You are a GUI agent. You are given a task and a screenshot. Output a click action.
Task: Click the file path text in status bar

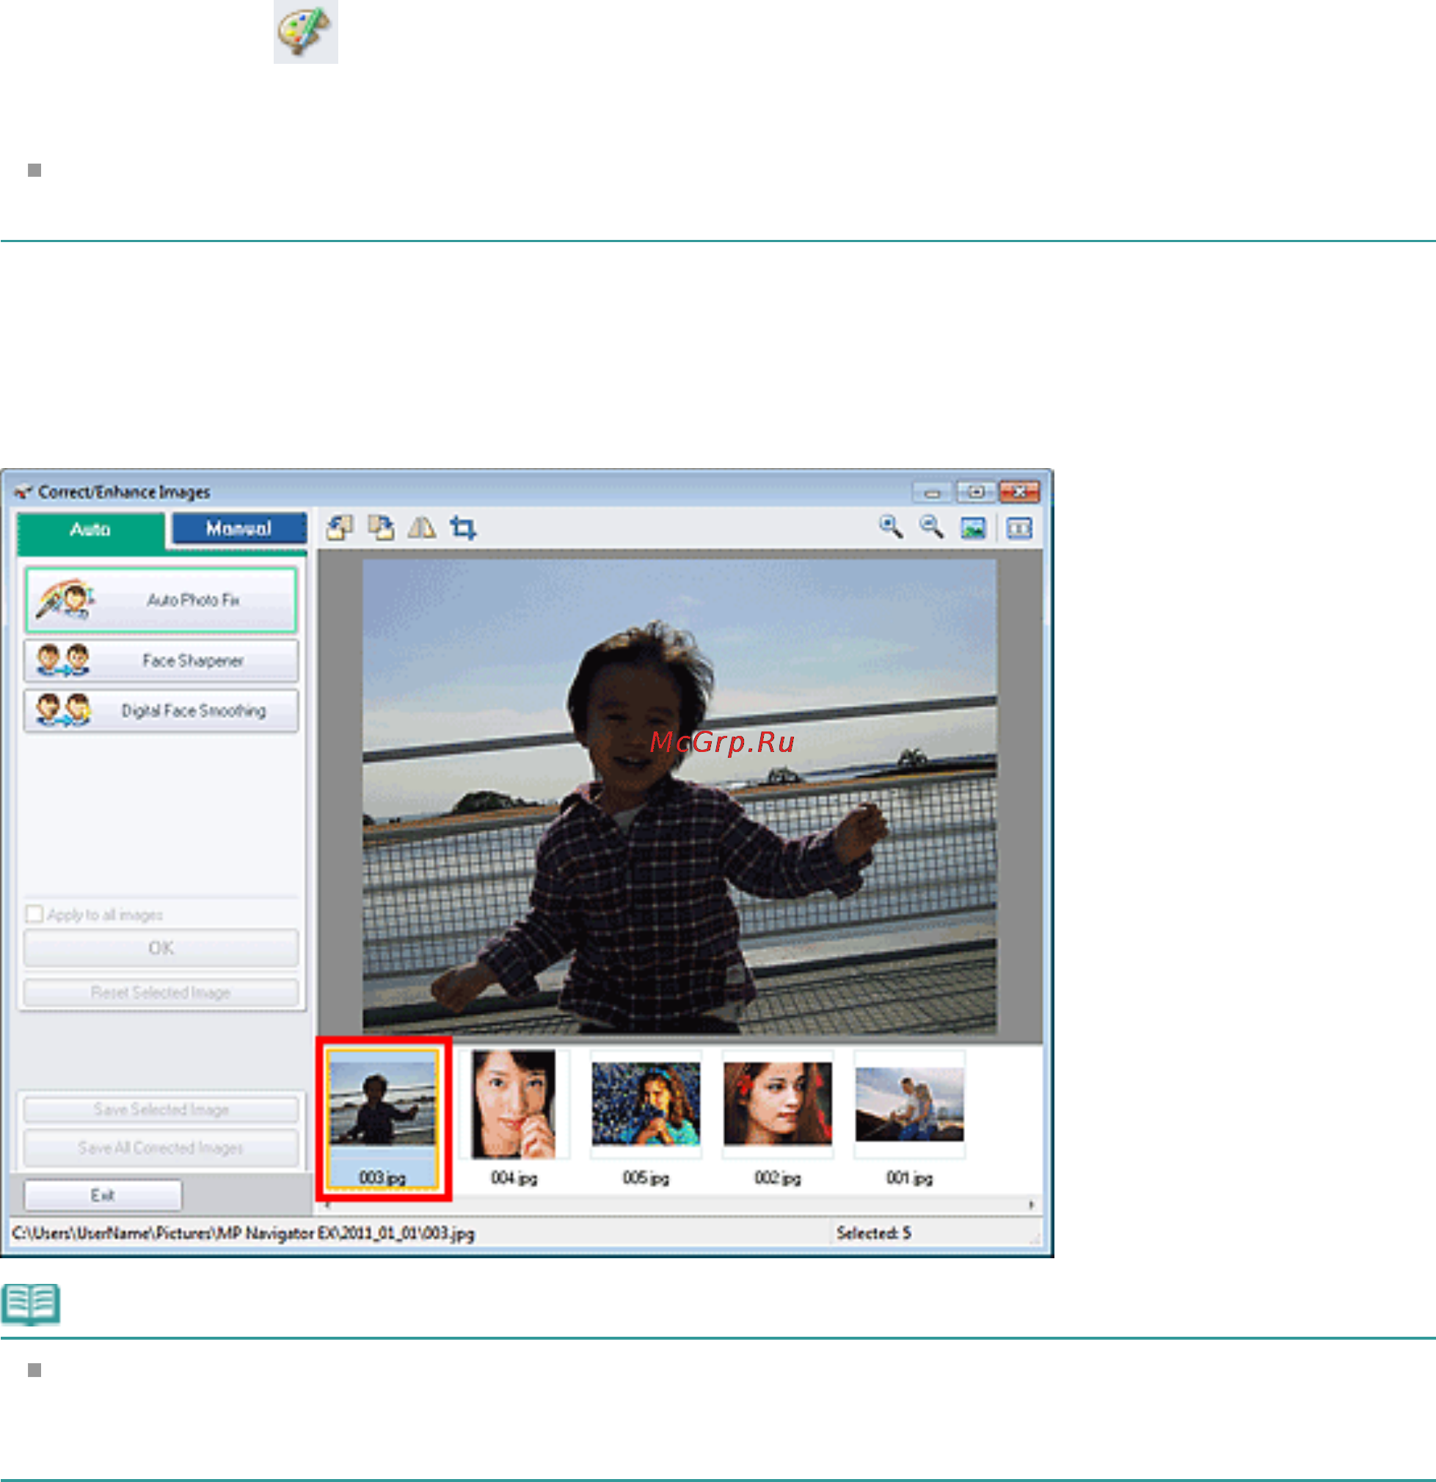[x=243, y=1233]
